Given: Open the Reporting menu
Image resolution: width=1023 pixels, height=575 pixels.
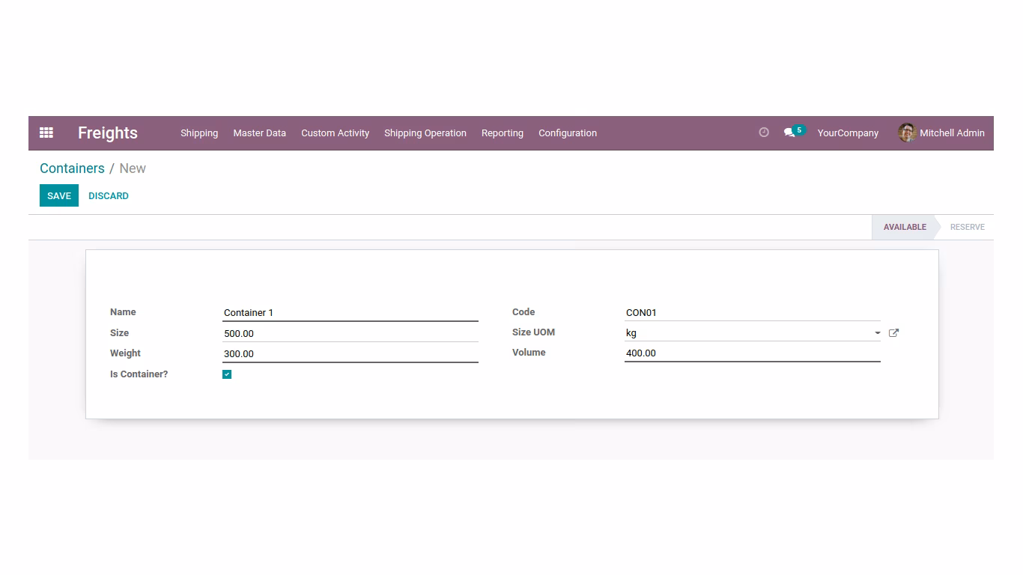Looking at the screenshot, I should [503, 133].
